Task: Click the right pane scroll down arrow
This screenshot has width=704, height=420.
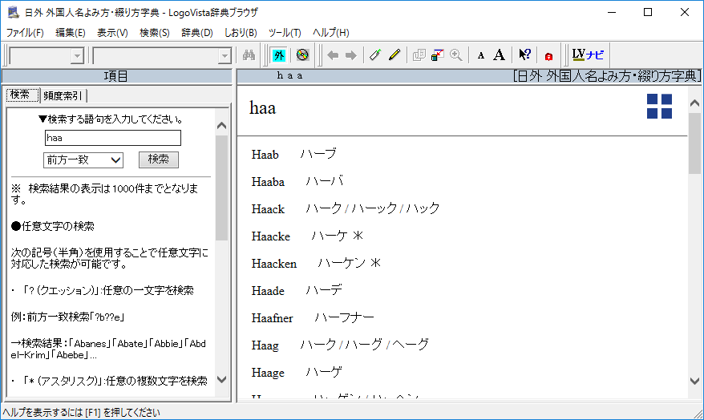Action: click(694, 381)
